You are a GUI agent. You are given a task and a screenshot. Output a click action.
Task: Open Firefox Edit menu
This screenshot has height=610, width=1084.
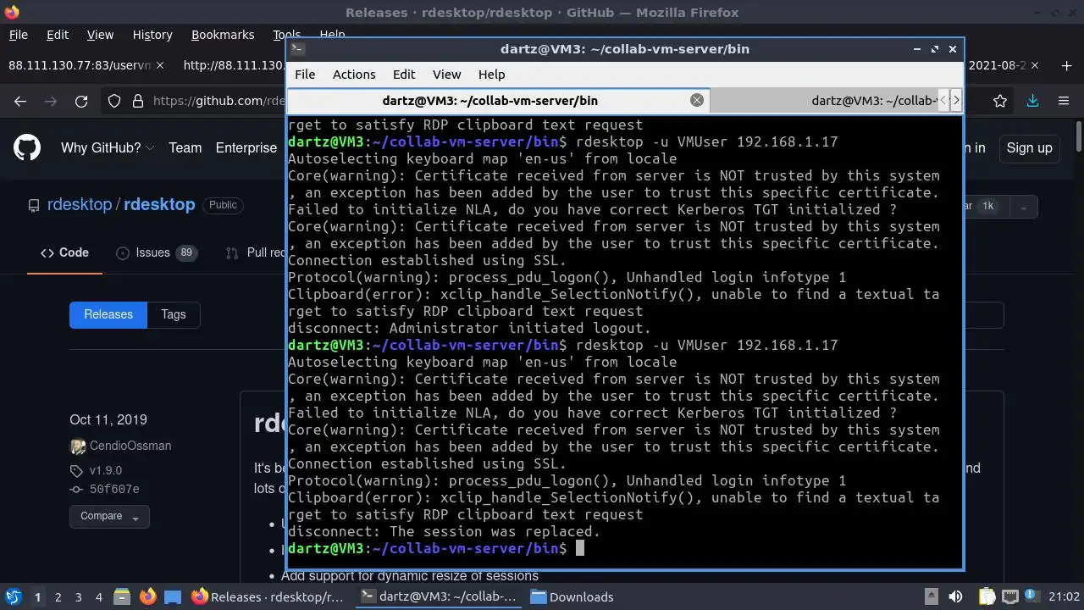tap(57, 35)
